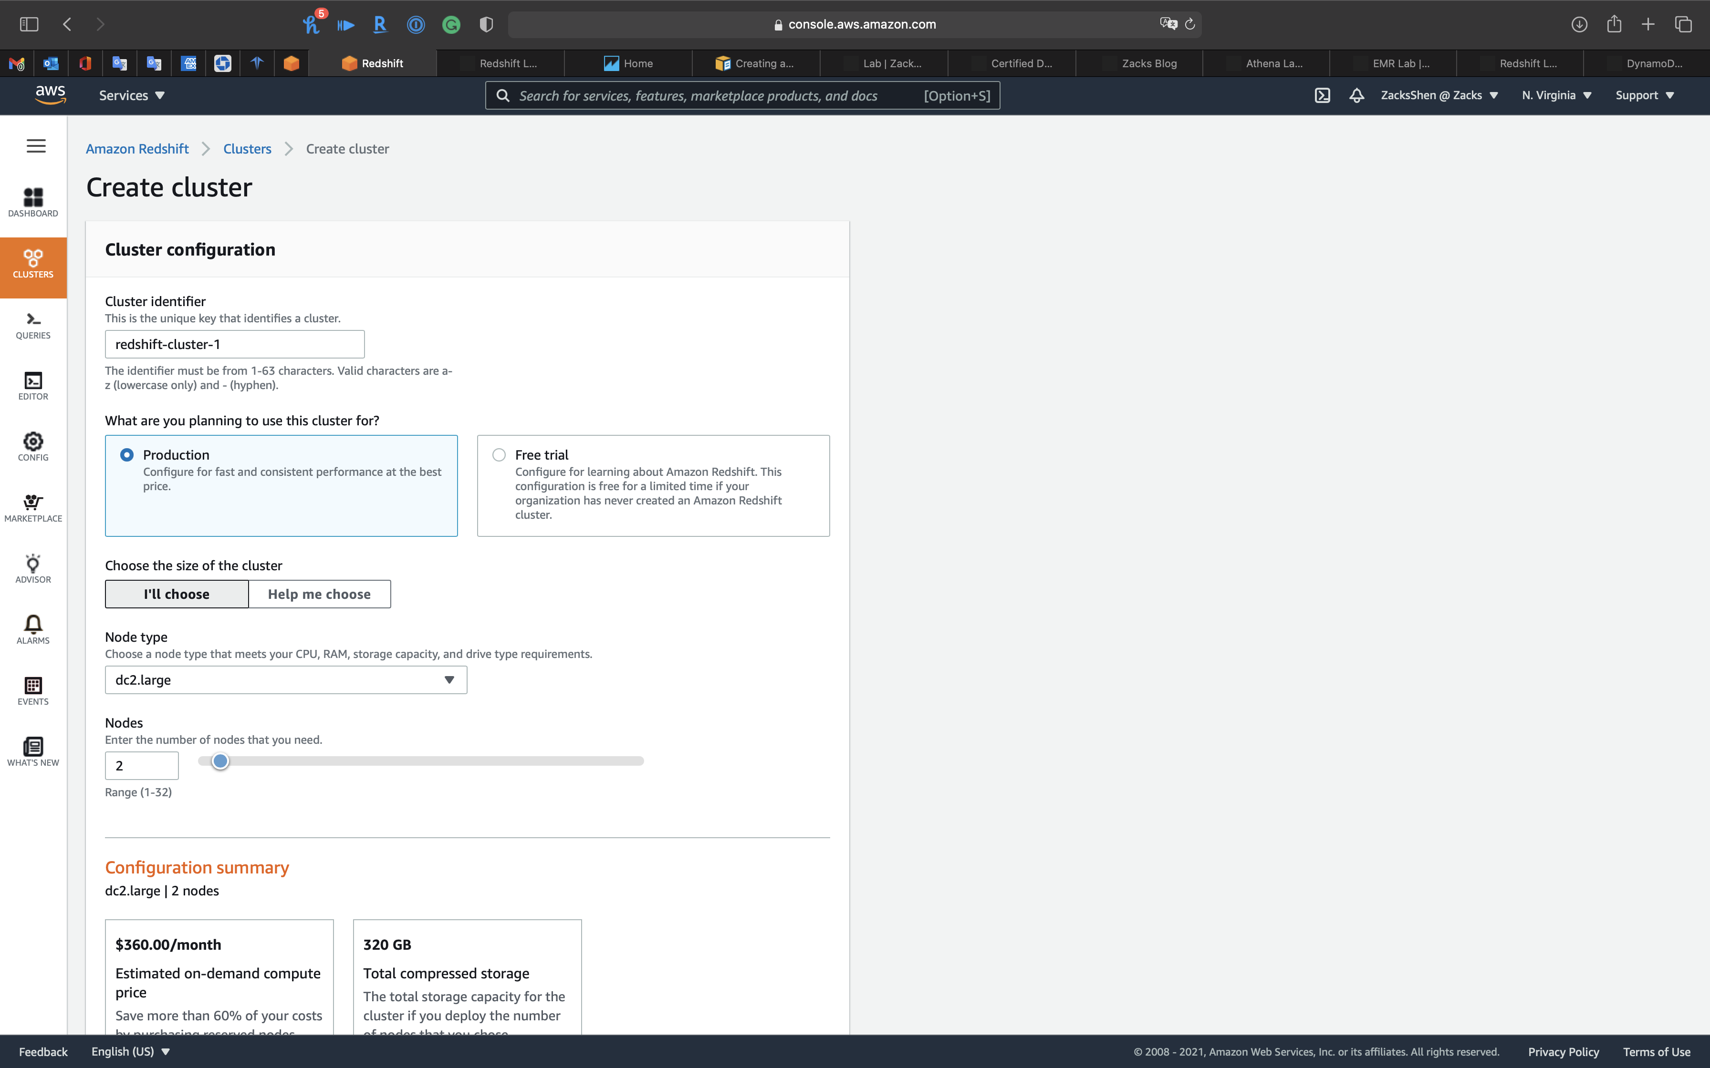Viewport: 1710px width, 1068px height.
Task: Collapse the sidebar using the hamburger menu
Action: click(36, 146)
